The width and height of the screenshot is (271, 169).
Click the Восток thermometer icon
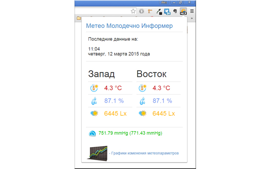click(143, 88)
